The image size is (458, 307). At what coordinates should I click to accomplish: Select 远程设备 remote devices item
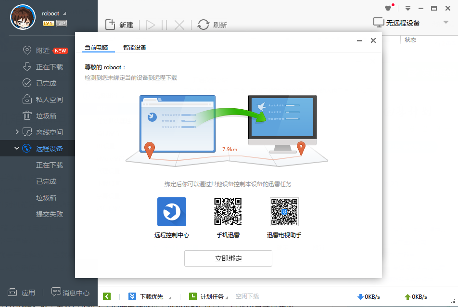point(43,148)
